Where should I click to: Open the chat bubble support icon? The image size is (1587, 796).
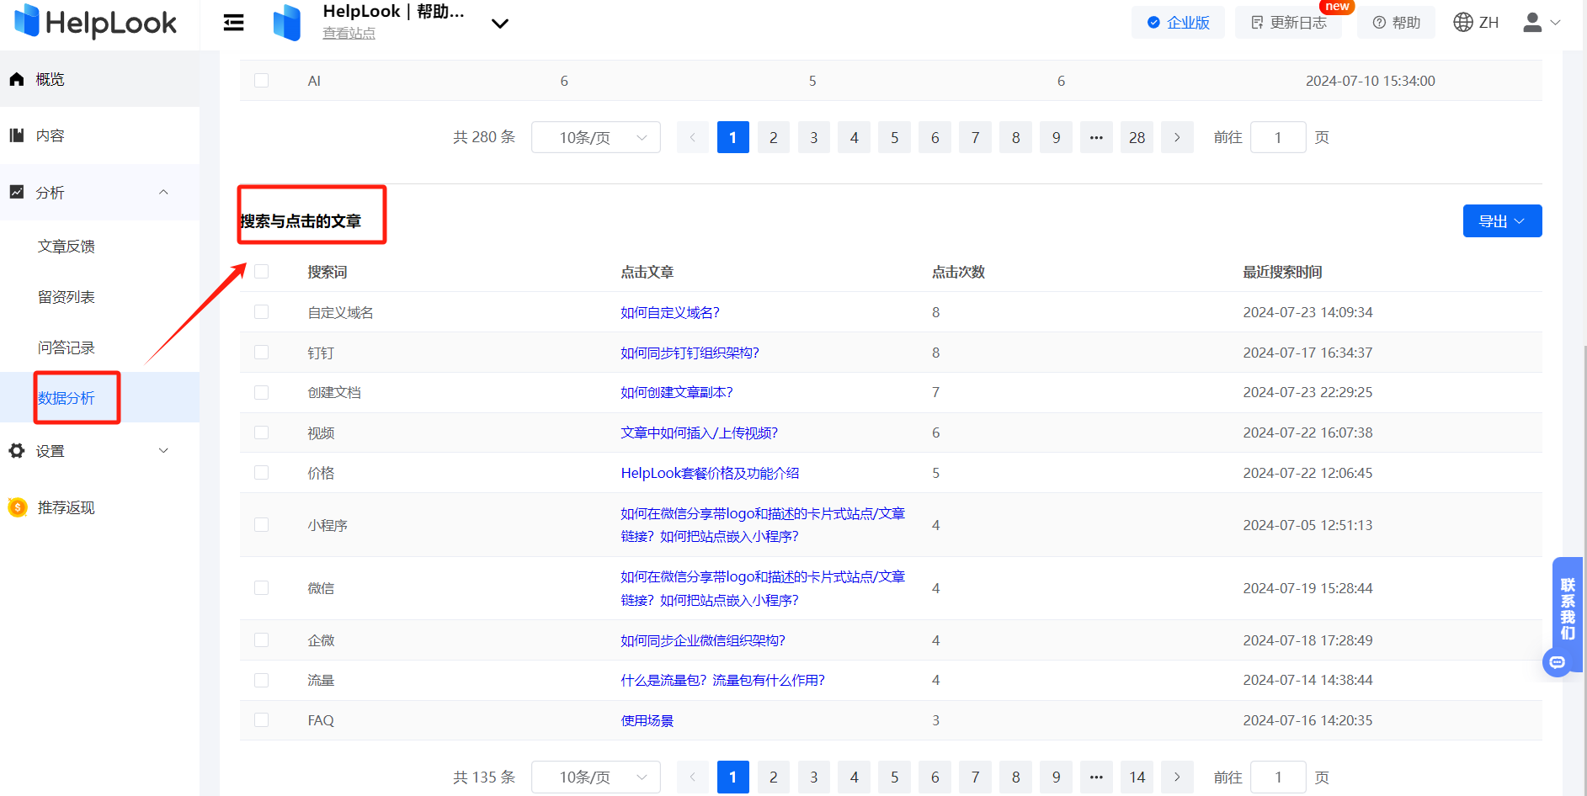pos(1557,662)
